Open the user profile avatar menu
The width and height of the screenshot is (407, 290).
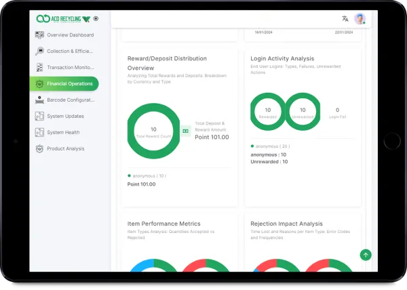[360, 19]
